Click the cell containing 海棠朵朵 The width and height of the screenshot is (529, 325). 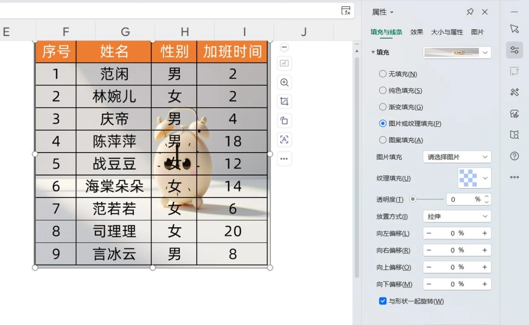coord(114,186)
